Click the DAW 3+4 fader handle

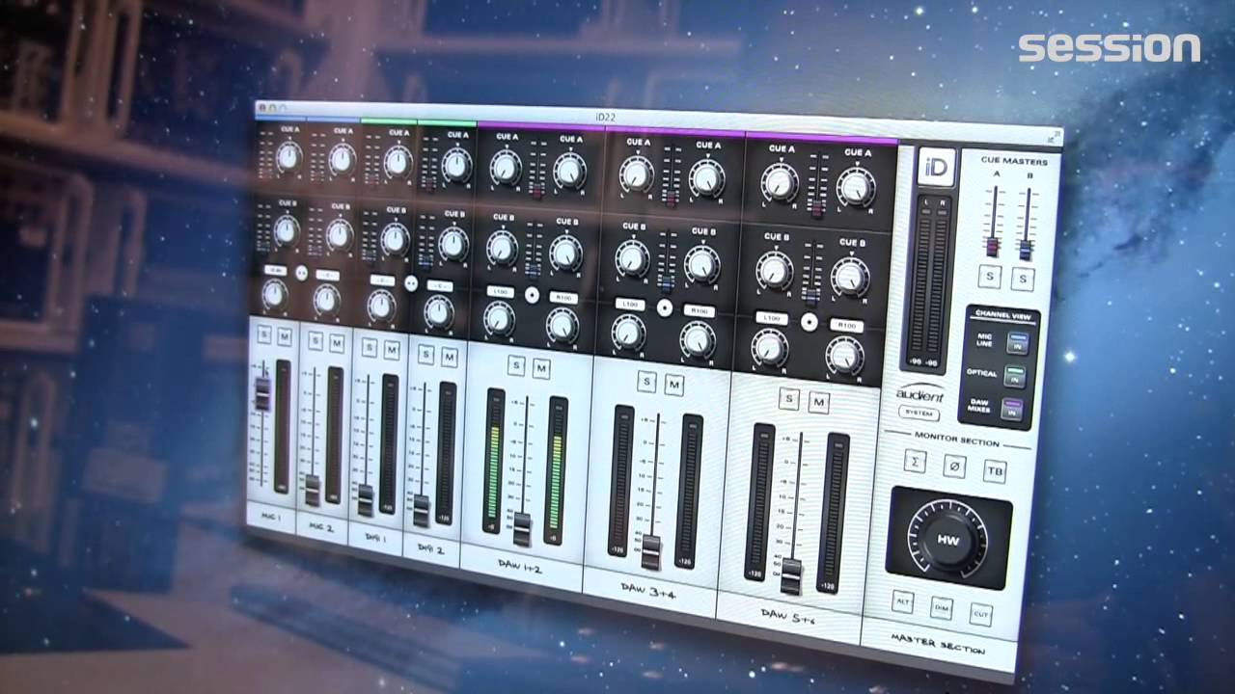(651, 552)
